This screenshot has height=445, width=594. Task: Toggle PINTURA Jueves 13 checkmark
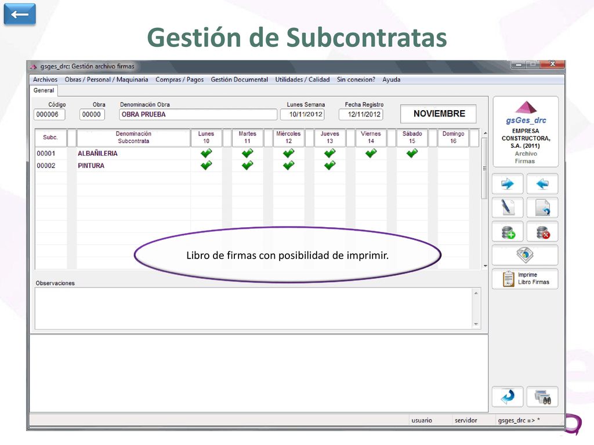pos(330,165)
